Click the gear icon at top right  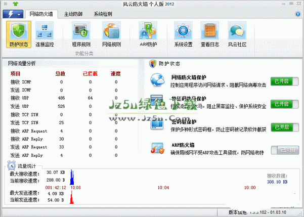click(x=298, y=14)
